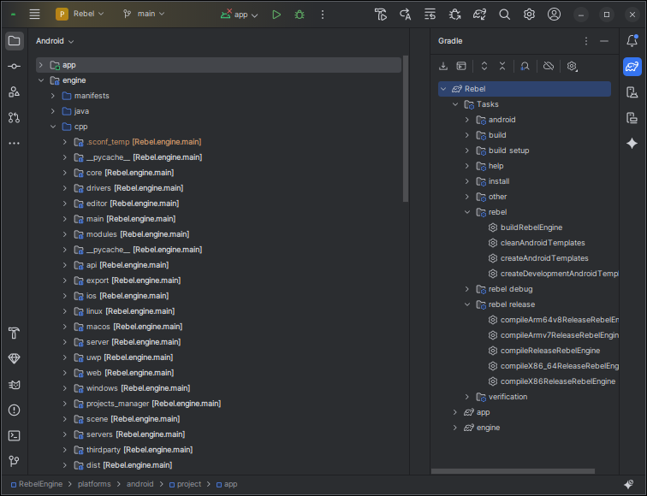Collapse the Tasks node
This screenshot has width=647, height=496.
tap(455, 104)
